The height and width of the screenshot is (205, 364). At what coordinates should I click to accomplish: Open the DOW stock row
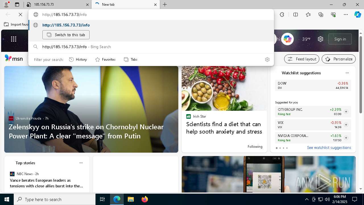click(x=313, y=85)
